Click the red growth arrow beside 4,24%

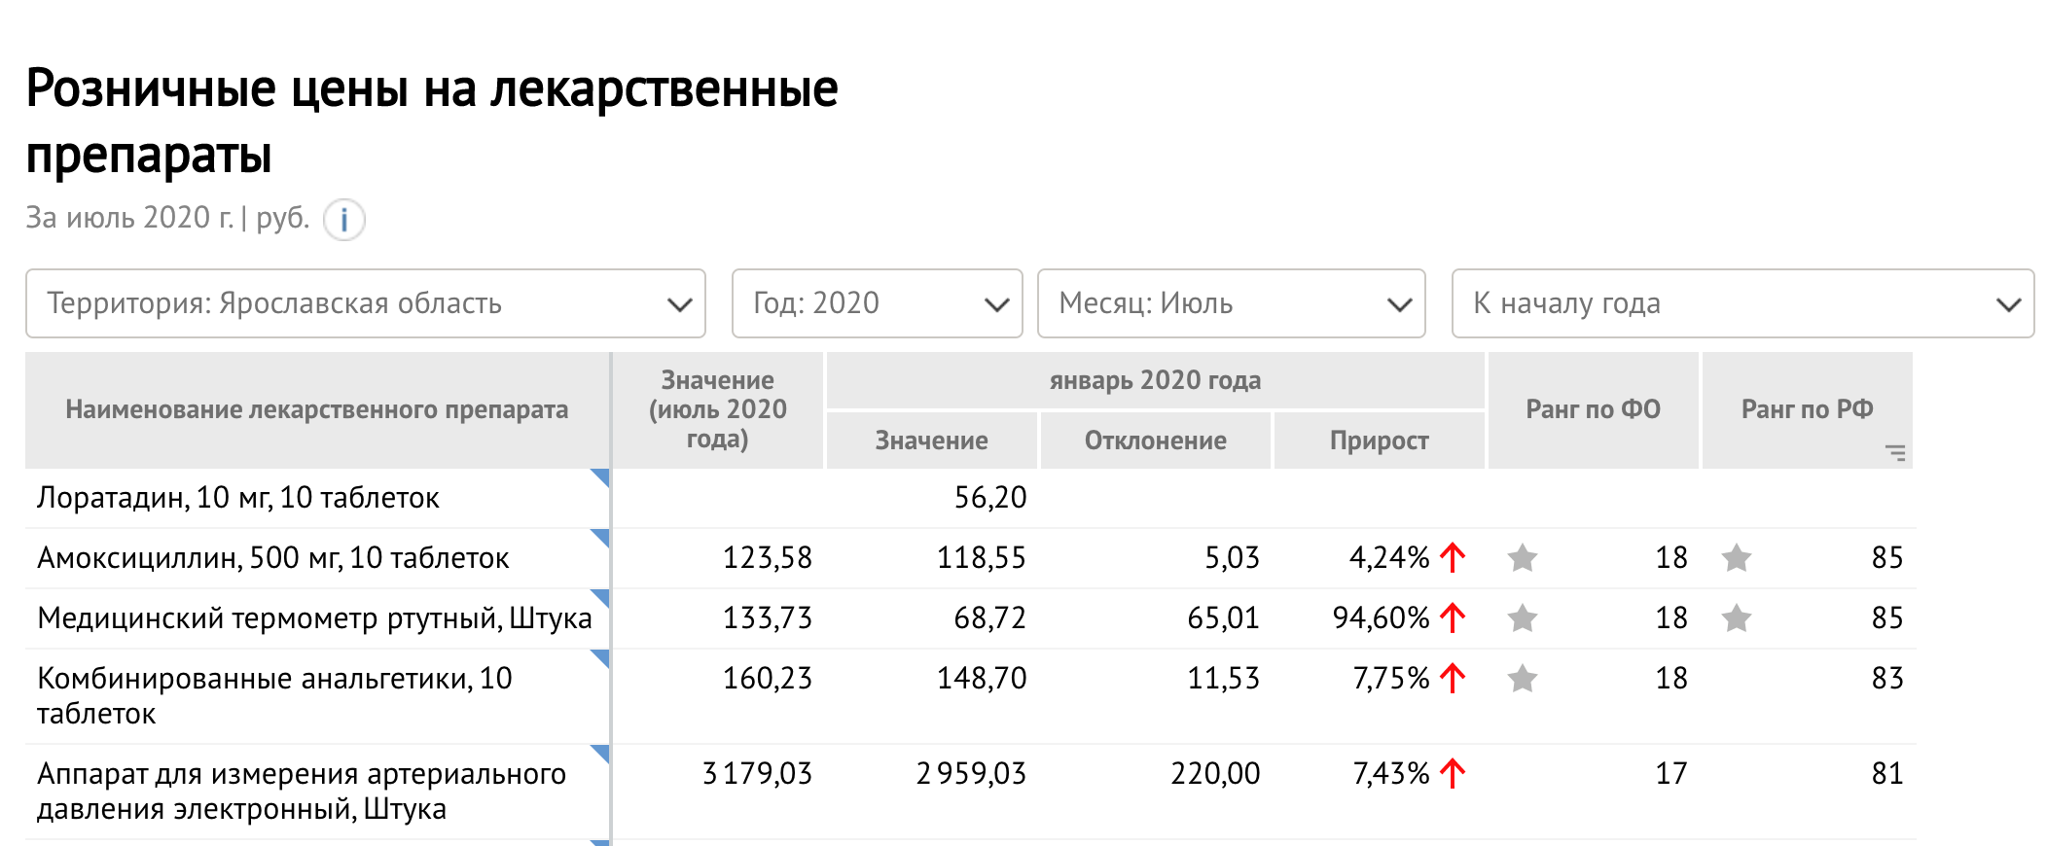(x=1453, y=558)
